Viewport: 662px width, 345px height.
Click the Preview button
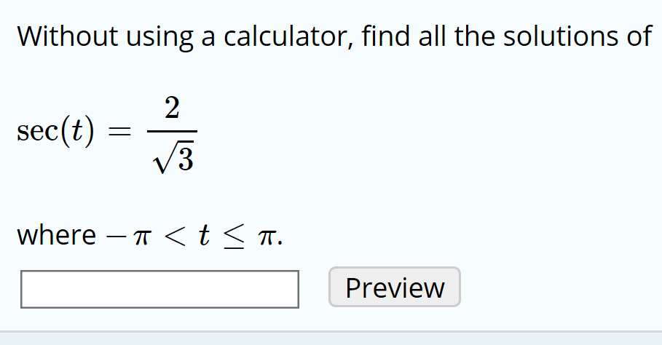coord(394,287)
